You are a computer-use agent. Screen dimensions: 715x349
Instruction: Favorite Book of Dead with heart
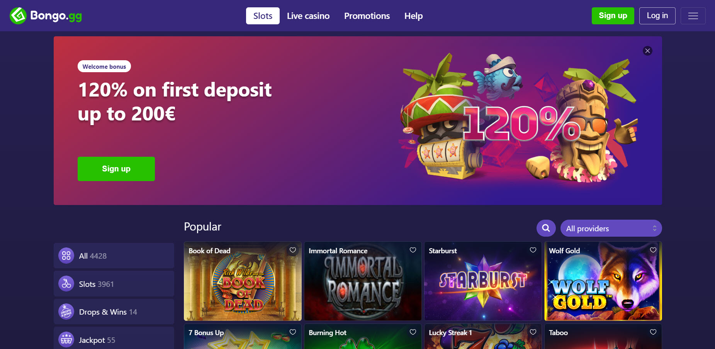click(x=293, y=250)
